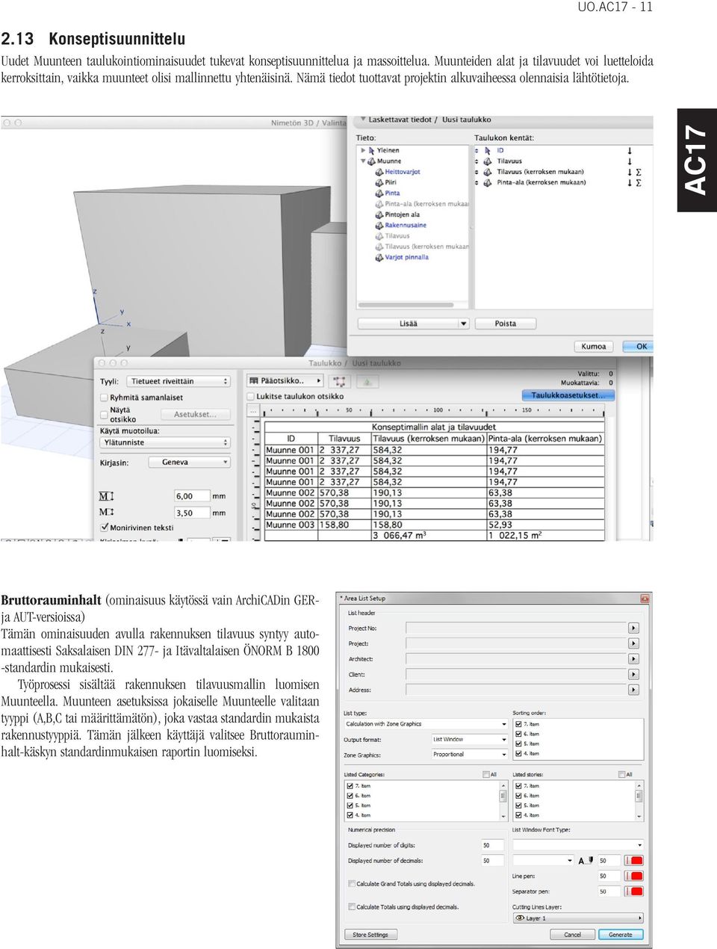Toggle eye icon for Layer 1

518,918
